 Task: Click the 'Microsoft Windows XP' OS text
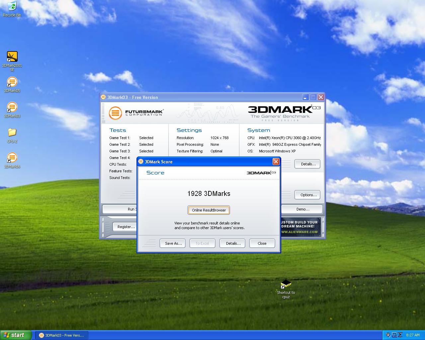coord(277,151)
